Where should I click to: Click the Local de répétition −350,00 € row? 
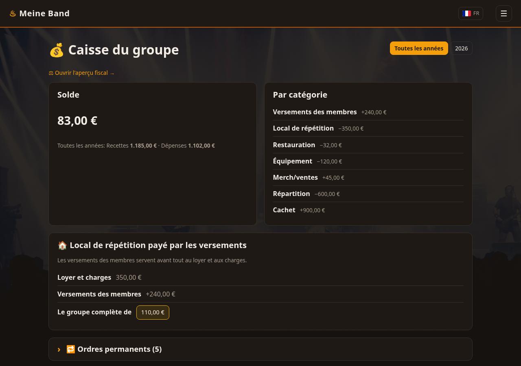coord(368,129)
